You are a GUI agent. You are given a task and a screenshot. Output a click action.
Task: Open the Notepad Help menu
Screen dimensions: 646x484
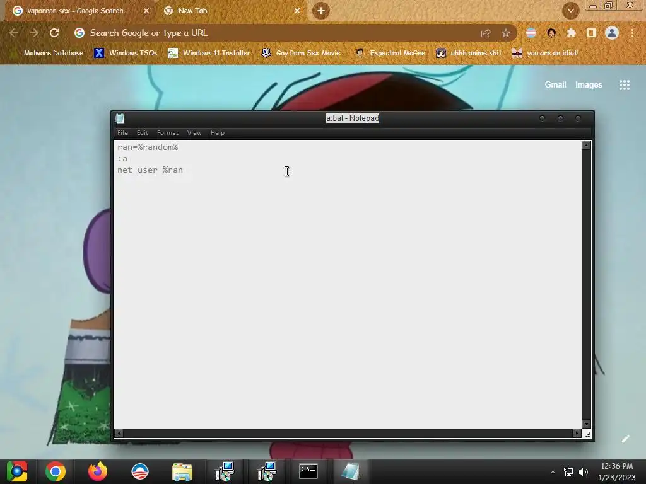(217, 132)
